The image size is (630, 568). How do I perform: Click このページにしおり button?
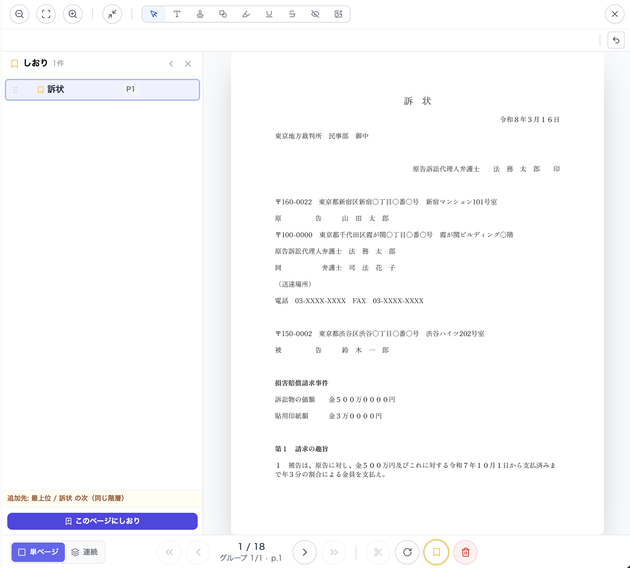102,521
